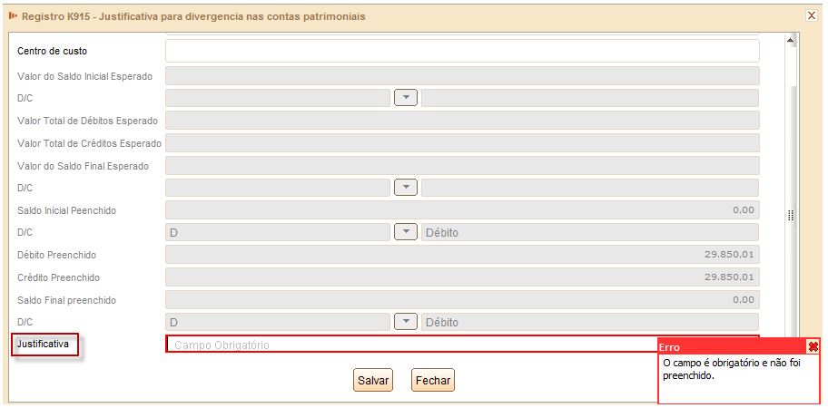This screenshot has height=408, width=828.
Task: Close the red Erro notification popup
Action: pyautogui.click(x=813, y=346)
